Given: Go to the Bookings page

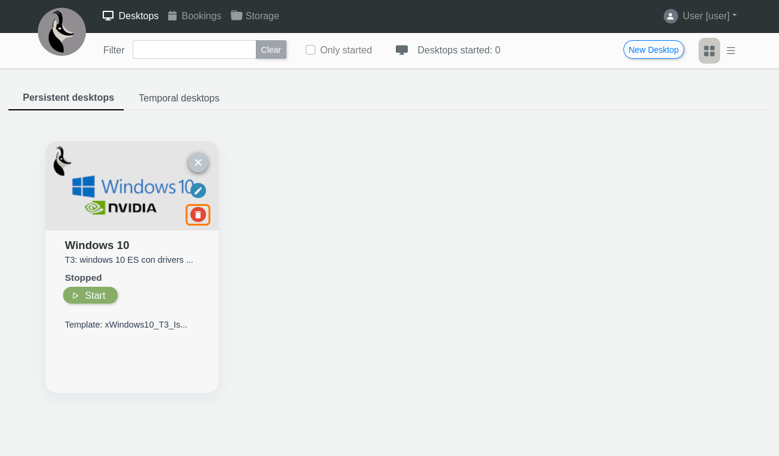Looking at the screenshot, I should 194,16.
